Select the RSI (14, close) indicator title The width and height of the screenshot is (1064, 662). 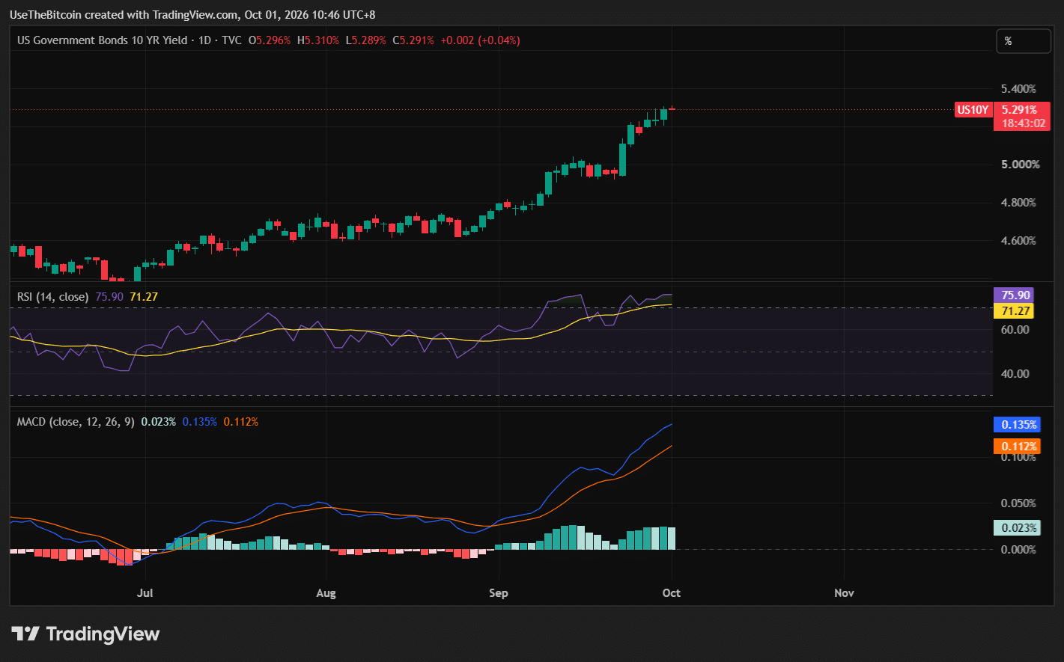point(52,297)
